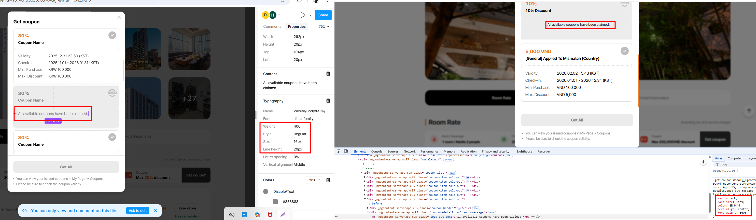Screen dimensions: 756x220
Task: Open the +27 photos thumbnail
Action: (189, 98)
